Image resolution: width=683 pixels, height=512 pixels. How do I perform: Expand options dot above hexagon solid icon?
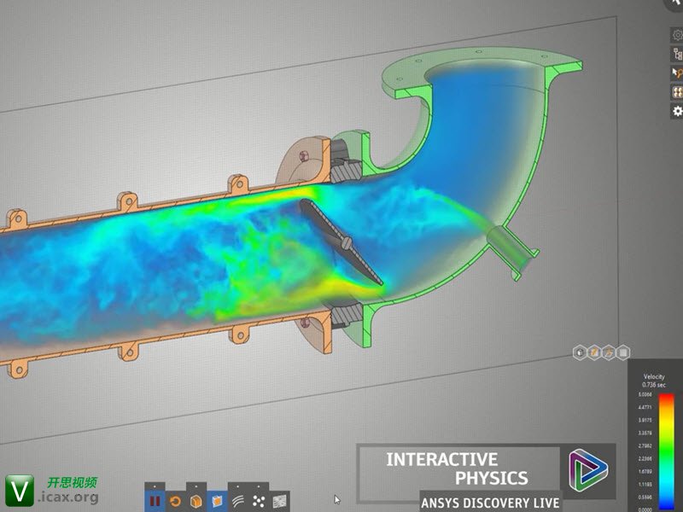click(x=196, y=486)
